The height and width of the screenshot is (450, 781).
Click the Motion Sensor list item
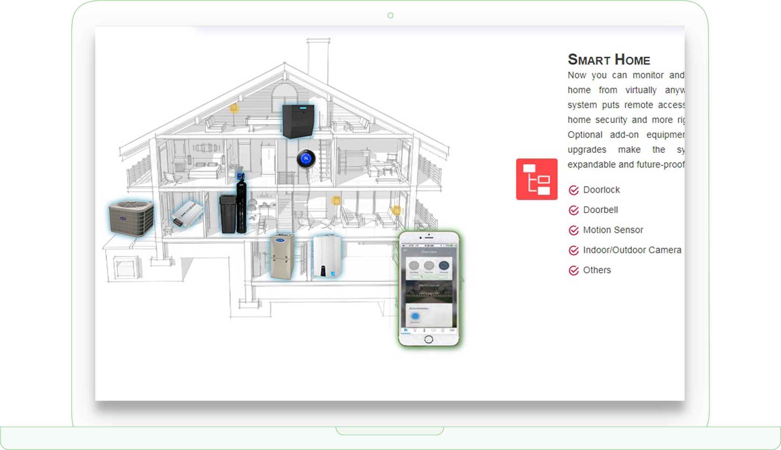pos(613,230)
